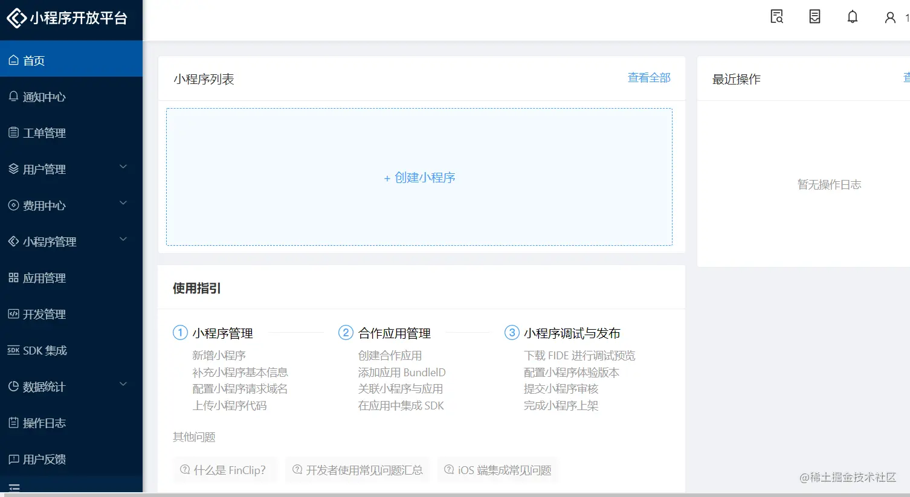Click the bell icon beside 通知中心
This screenshot has height=497, width=910.
click(13, 96)
